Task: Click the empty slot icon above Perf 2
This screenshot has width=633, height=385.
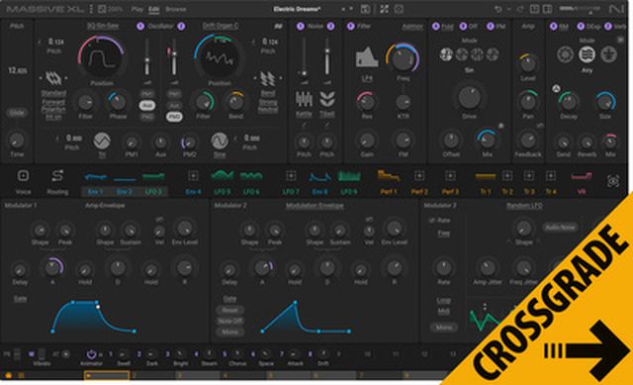Action: click(x=419, y=176)
